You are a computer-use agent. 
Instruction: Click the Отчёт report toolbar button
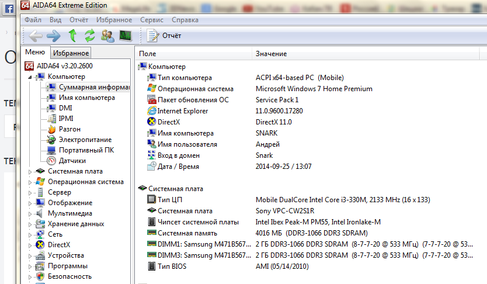165,36
